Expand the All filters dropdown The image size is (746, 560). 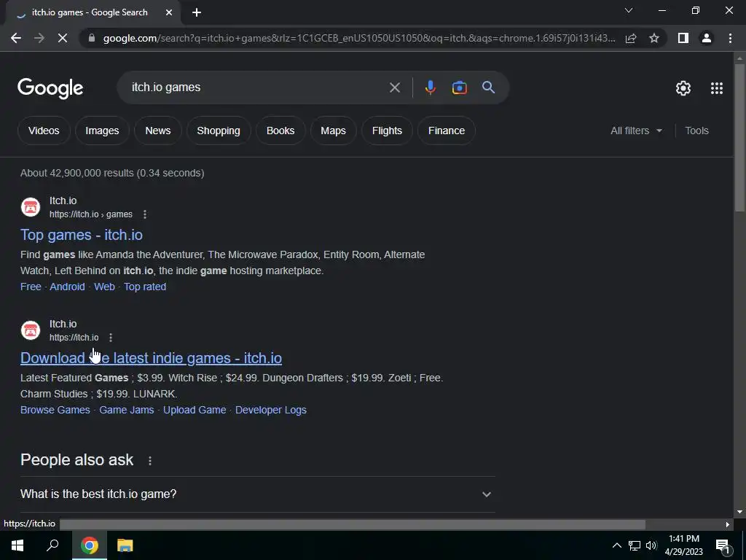[x=636, y=131]
